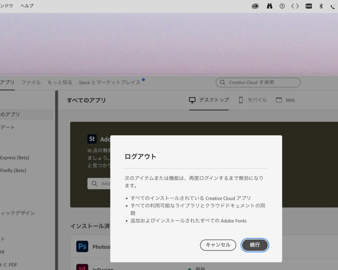Image resolution: width=338 pixels, height=270 pixels.
Task: Click the sidebar vertical scrollbar
Action: click(57, 180)
